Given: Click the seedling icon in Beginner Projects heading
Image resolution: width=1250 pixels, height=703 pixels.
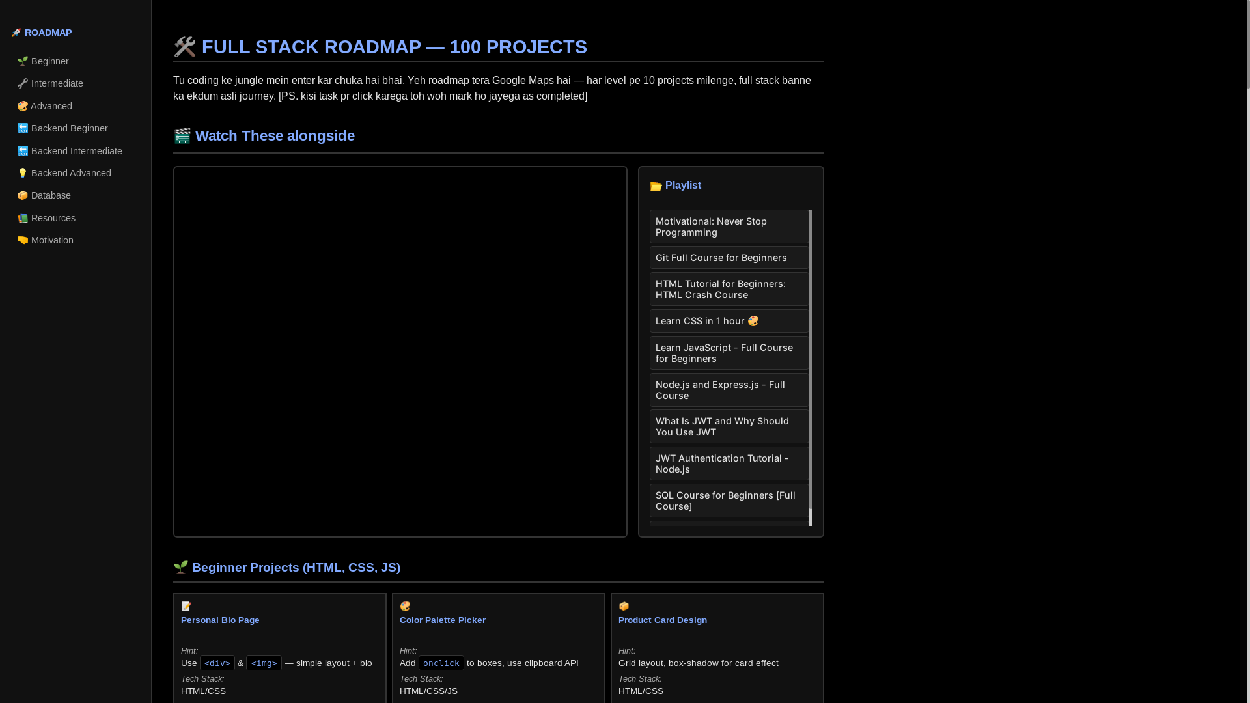Looking at the screenshot, I should coord(181,567).
